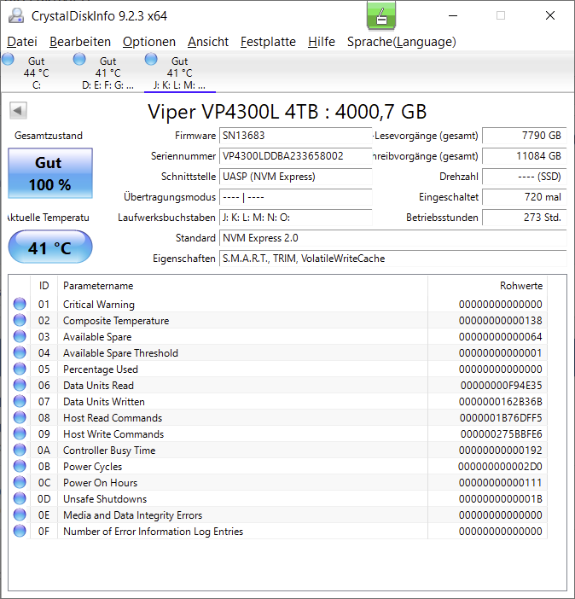The height and width of the screenshot is (599, 575).
Task: Click status orb of Host Write Commands row
Action: [20, 434]
